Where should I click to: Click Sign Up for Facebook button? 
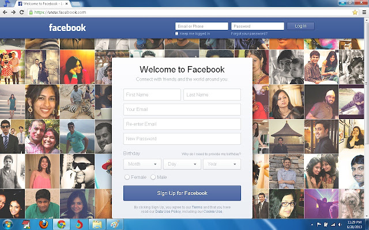tap(182, 193)
